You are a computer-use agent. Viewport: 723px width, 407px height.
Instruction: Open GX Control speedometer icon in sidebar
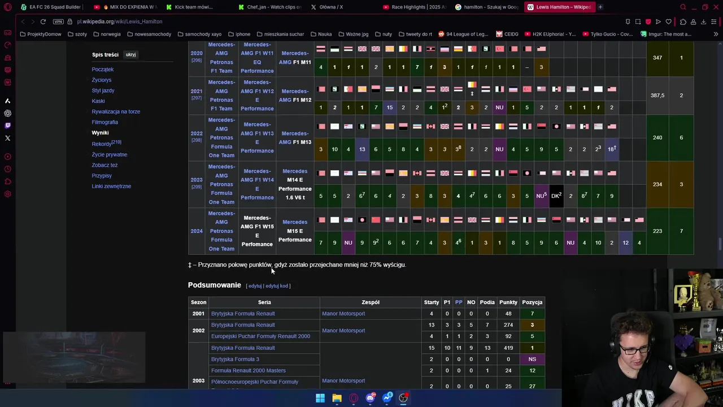pyautogui.click(x=7, y=45)
